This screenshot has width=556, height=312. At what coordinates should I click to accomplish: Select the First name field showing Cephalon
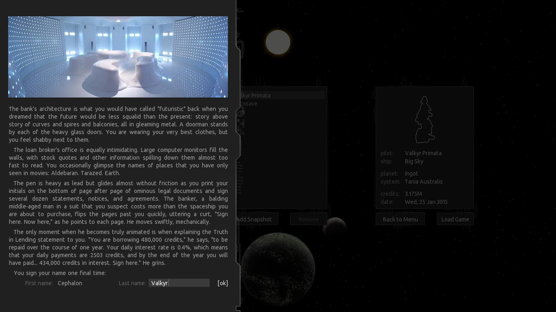click(x=70, y=283)
